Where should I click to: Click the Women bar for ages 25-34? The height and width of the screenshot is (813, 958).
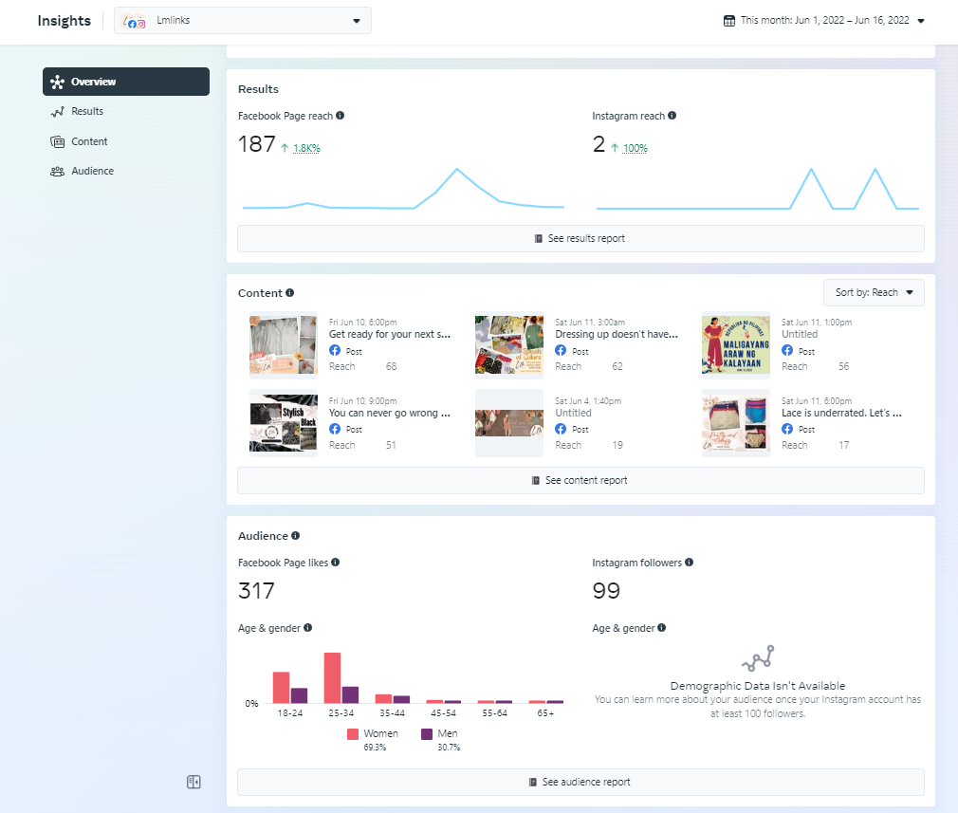coord(332,678)
